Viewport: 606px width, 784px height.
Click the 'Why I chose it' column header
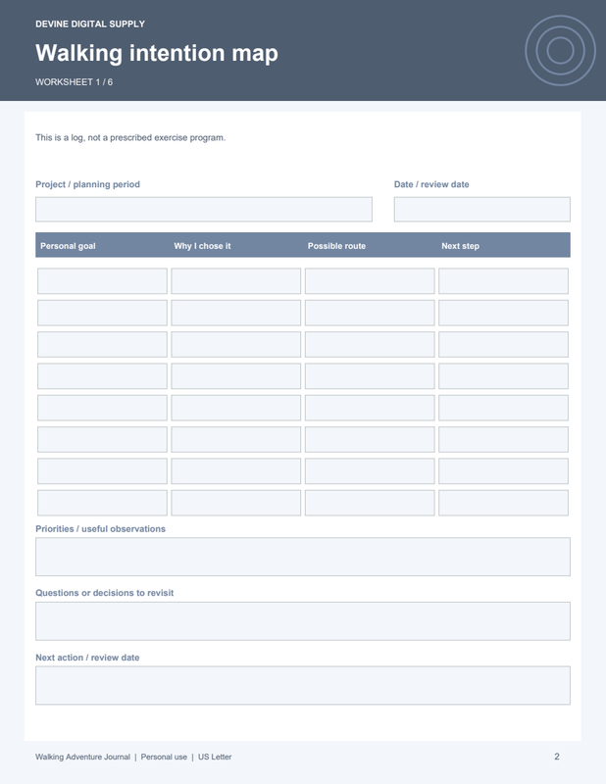tap(202, 246)
